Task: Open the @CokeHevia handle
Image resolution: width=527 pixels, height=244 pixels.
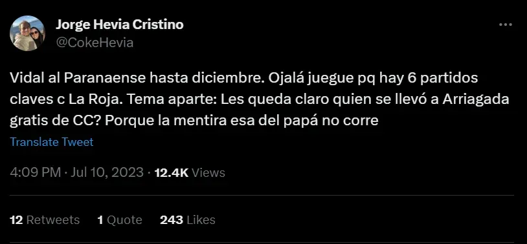Action: (x=95, y=43)
